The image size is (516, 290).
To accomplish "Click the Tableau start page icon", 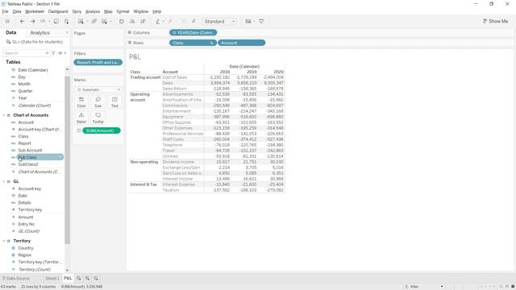I will tap(7, 22).
